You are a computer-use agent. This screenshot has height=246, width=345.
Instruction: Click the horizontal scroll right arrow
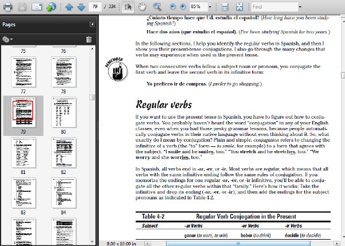click(x=336, y=244)
